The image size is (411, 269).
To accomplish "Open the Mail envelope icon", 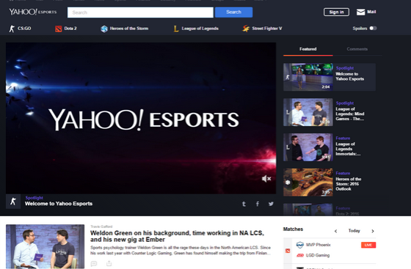I will [x=360, y=12].
